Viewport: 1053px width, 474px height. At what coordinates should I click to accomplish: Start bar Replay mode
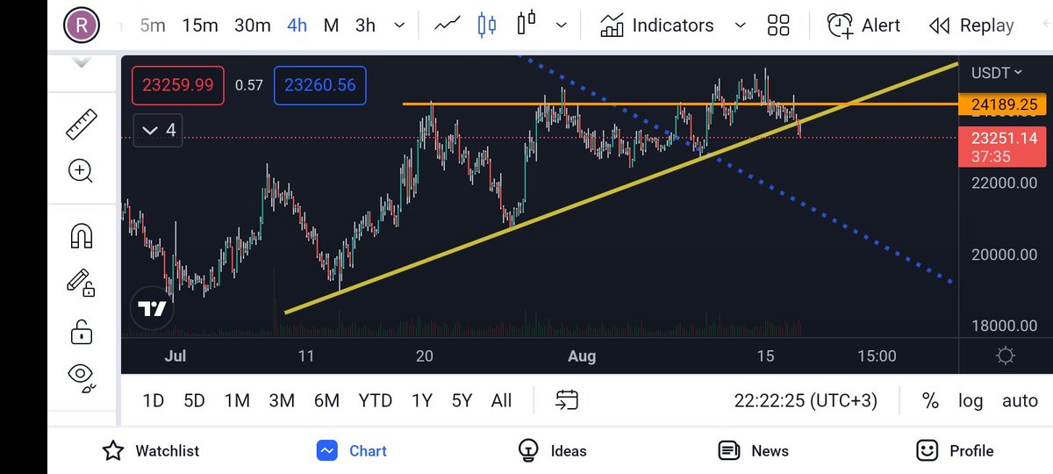click(971, 25)
